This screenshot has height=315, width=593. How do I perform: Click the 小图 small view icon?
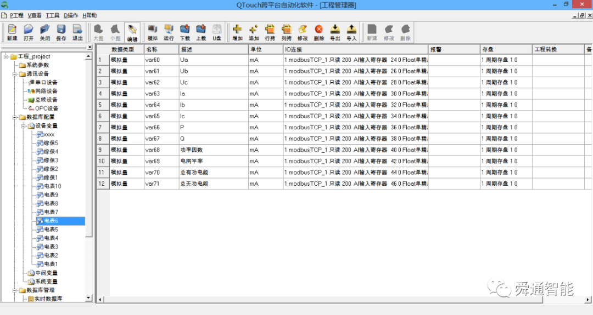tap(115, 32)
